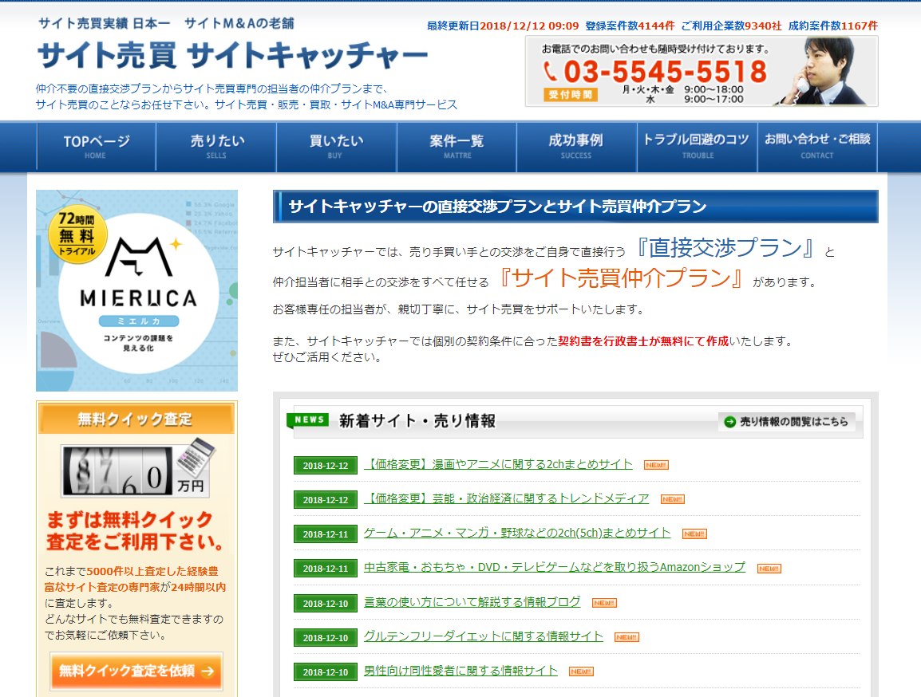Go to the 売りたい menu item
This screenshot has height=697, width=921.
tap(216, 146)
